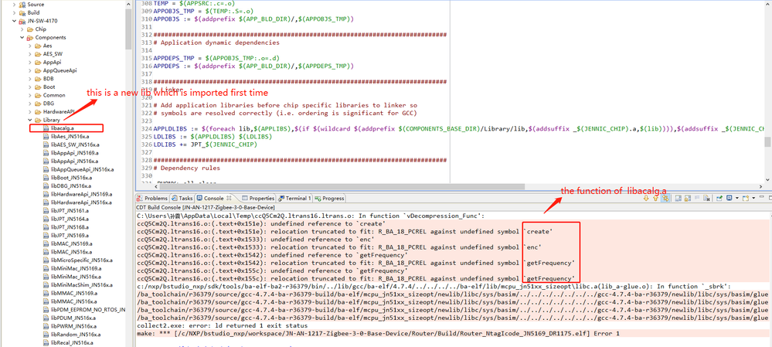
Task: Click the libJPT_JN5168.a file icon
Action: pos(46,227)
